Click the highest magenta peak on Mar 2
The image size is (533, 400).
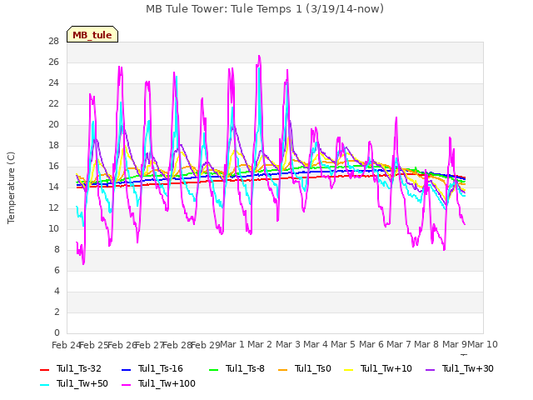click(x=259, y=56)
